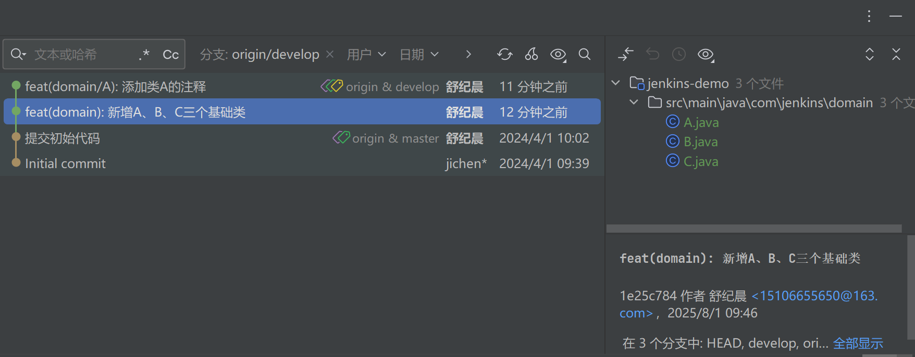Click the history clock icon

coord(679,54)
